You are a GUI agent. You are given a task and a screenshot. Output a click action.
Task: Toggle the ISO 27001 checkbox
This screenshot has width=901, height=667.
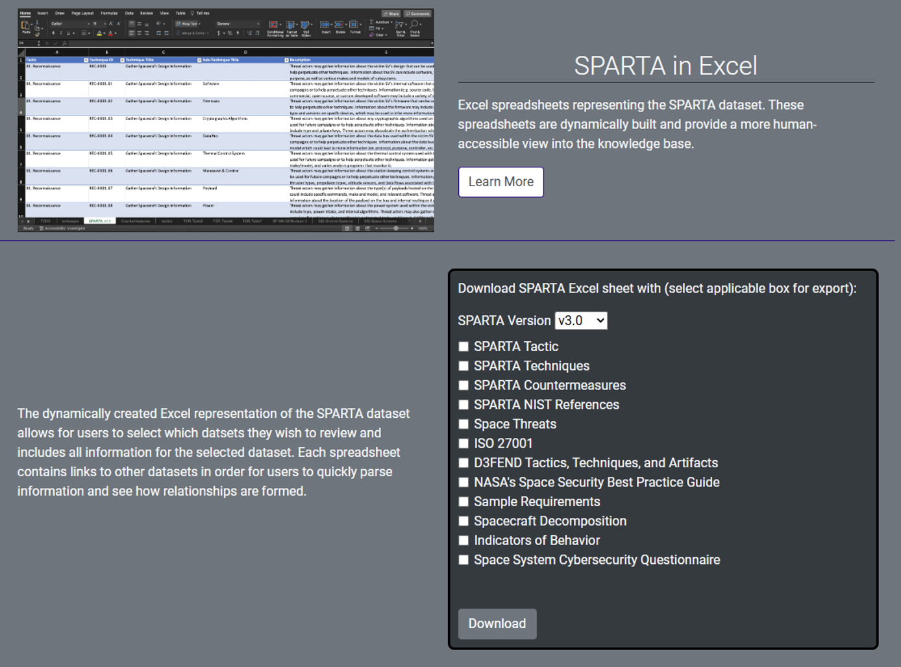pyautogui.click(x=463, y=444)
